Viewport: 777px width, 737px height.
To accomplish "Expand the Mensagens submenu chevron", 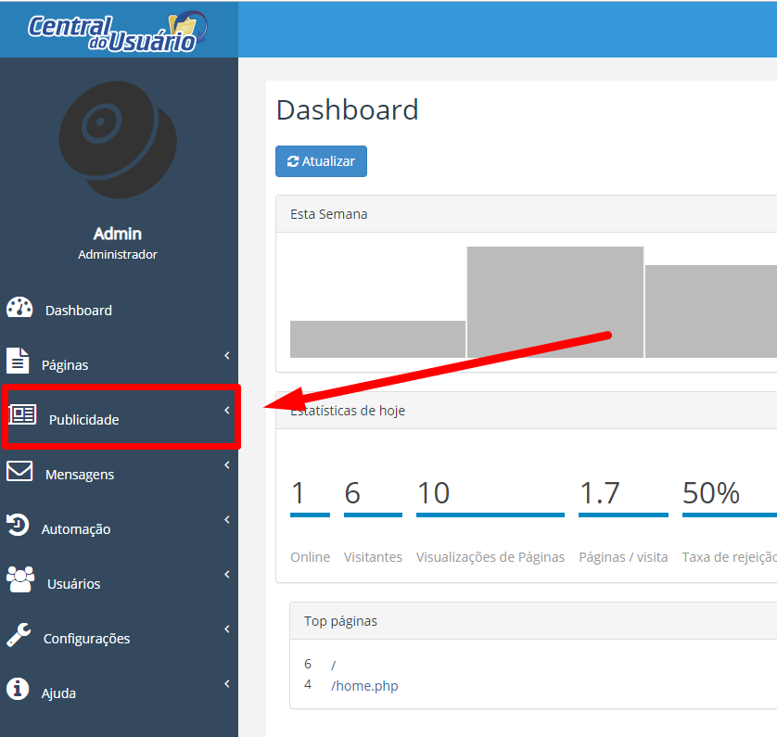I will click(227, 465).
